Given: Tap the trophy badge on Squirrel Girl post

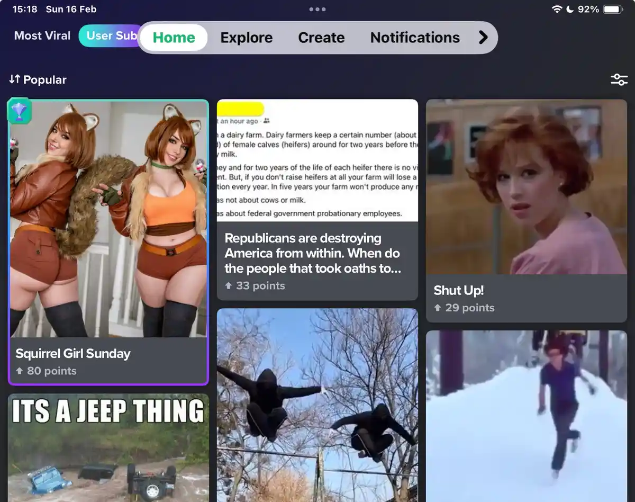Looking at the screenshot, I should coord(20,111).
